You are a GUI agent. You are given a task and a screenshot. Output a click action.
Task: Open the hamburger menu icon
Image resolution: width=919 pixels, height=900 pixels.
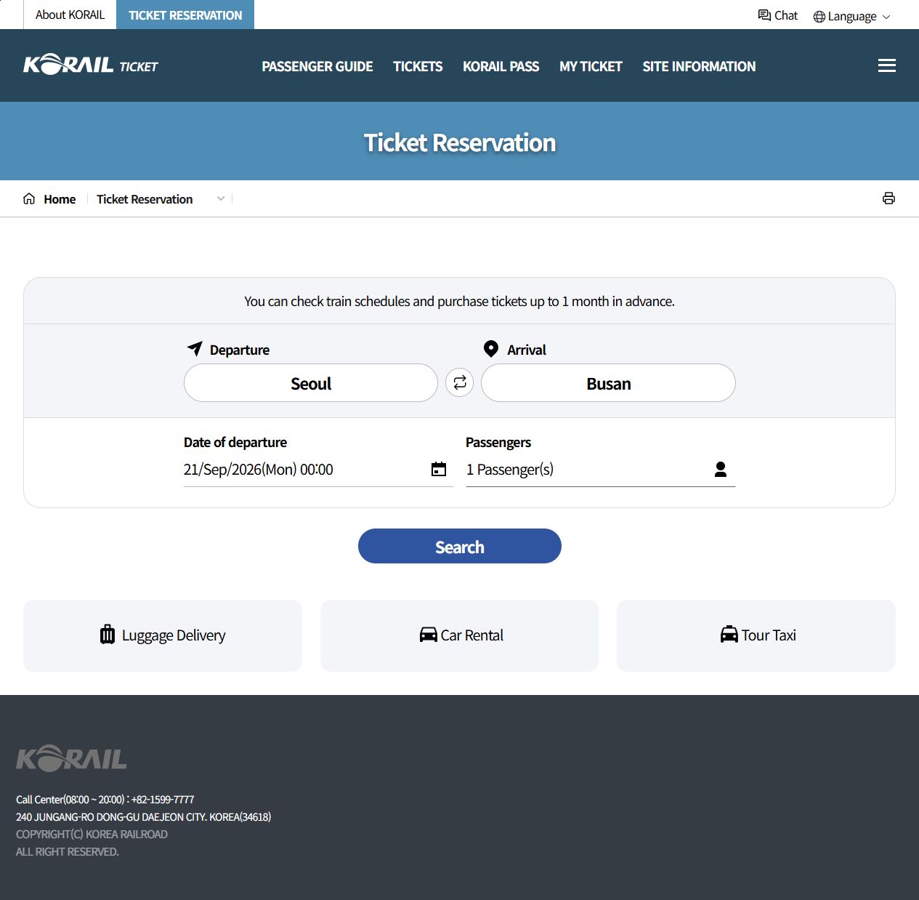[886, 65]
